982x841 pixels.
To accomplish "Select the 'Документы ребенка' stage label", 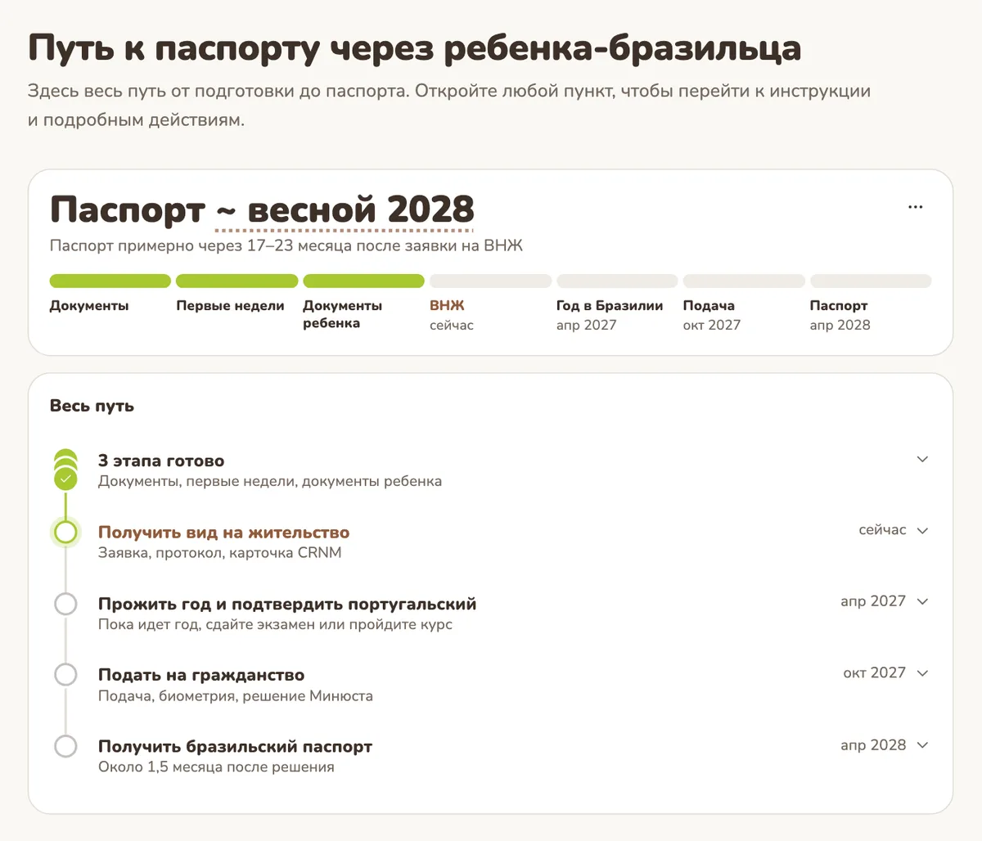I will 342,314.
